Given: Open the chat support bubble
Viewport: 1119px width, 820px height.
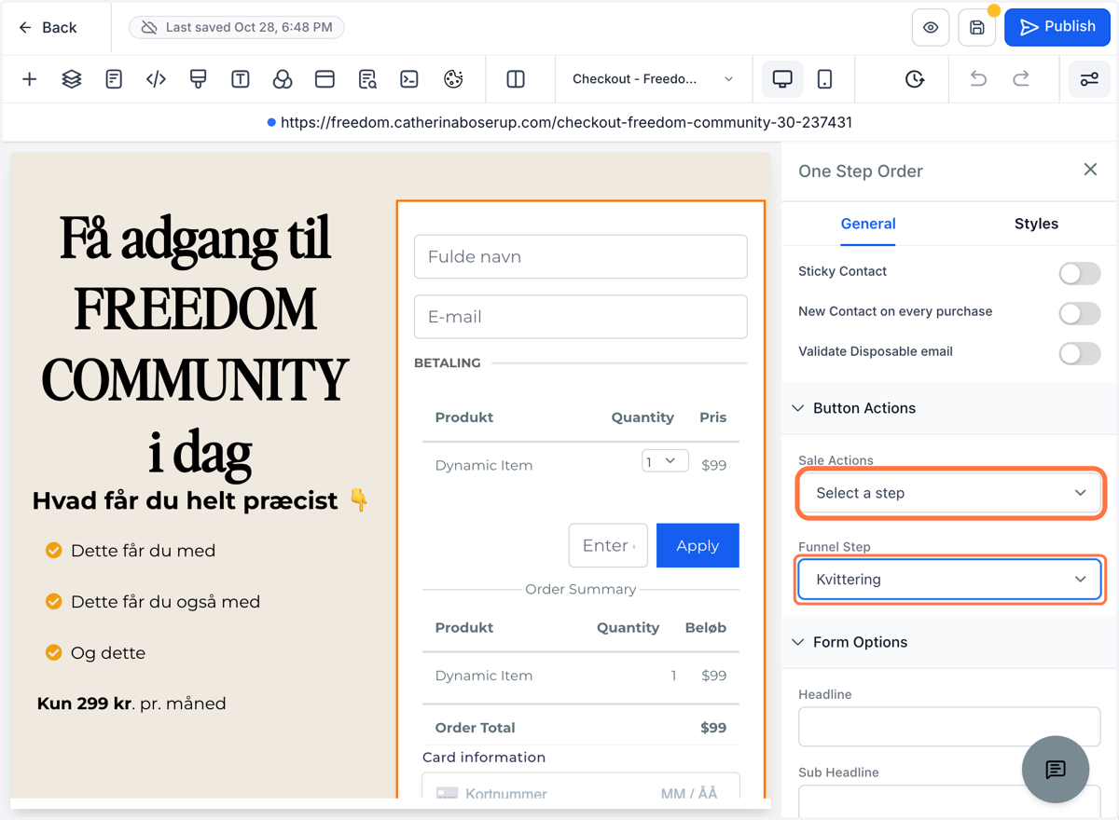Looking at the screenshot, I should (x=1056, y=770).
